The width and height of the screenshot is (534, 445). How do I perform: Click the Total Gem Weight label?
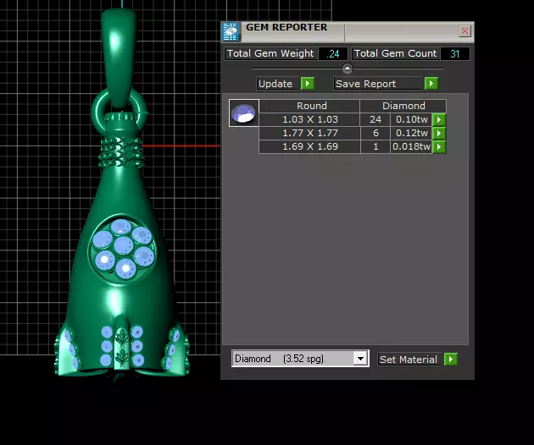click(270, 53)
